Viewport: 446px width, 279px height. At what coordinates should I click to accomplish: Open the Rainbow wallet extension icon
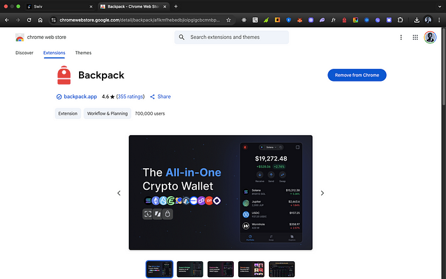click(x=356, y=20)
